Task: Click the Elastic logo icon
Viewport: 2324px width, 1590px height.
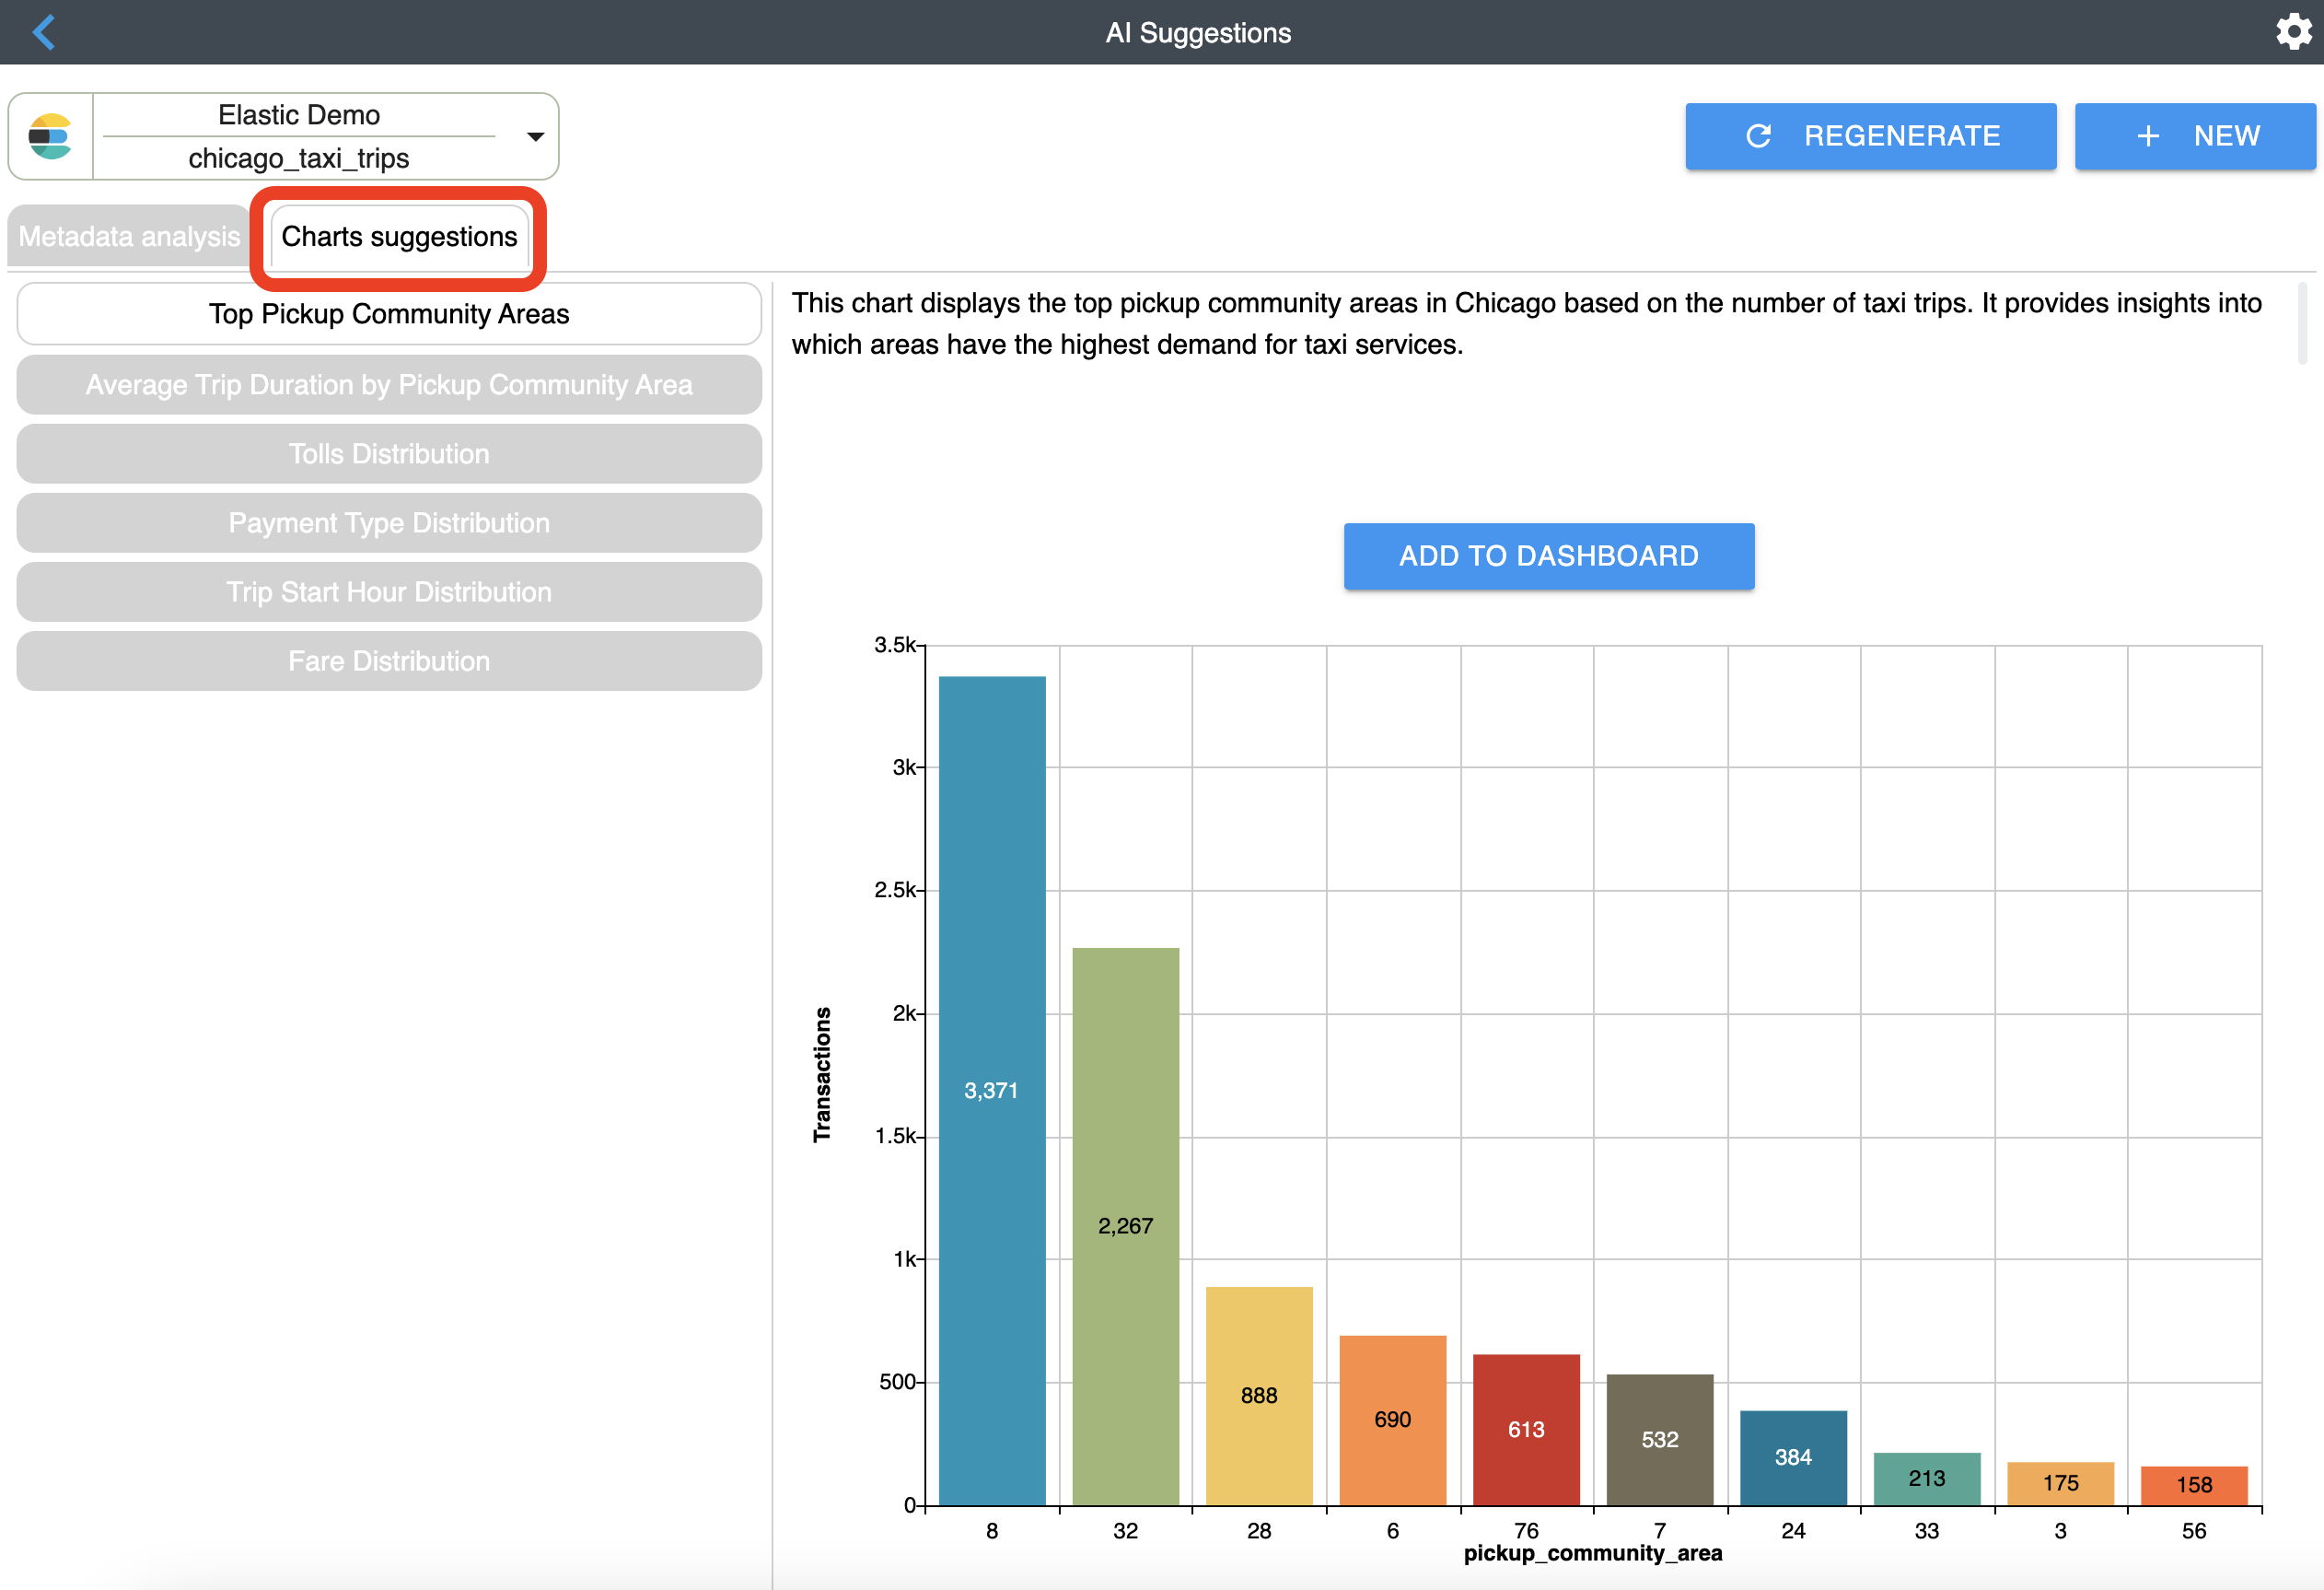Action: [x=50, y=136]
